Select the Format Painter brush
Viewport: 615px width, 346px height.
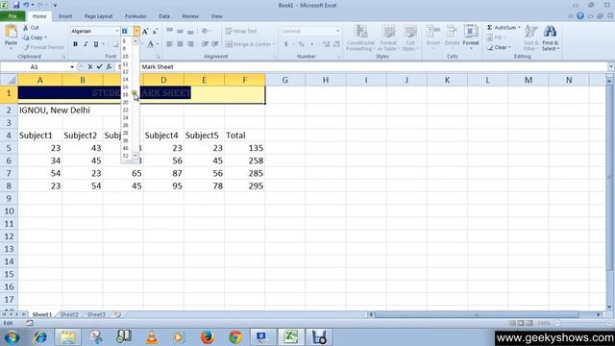[27, 47]
